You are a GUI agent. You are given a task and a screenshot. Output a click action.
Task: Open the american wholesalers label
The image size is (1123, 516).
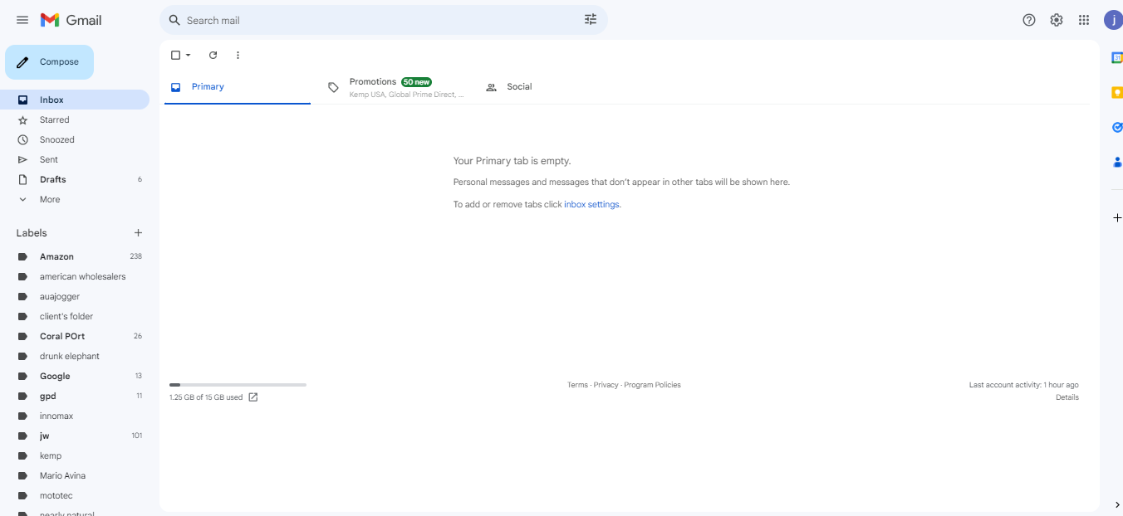75,276
